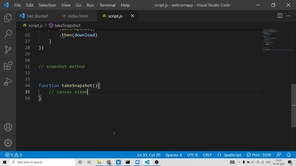This screenshot has width=296, height=166.
Task: Click Spaces: 4 indentation selector
Action: point(173,155)
